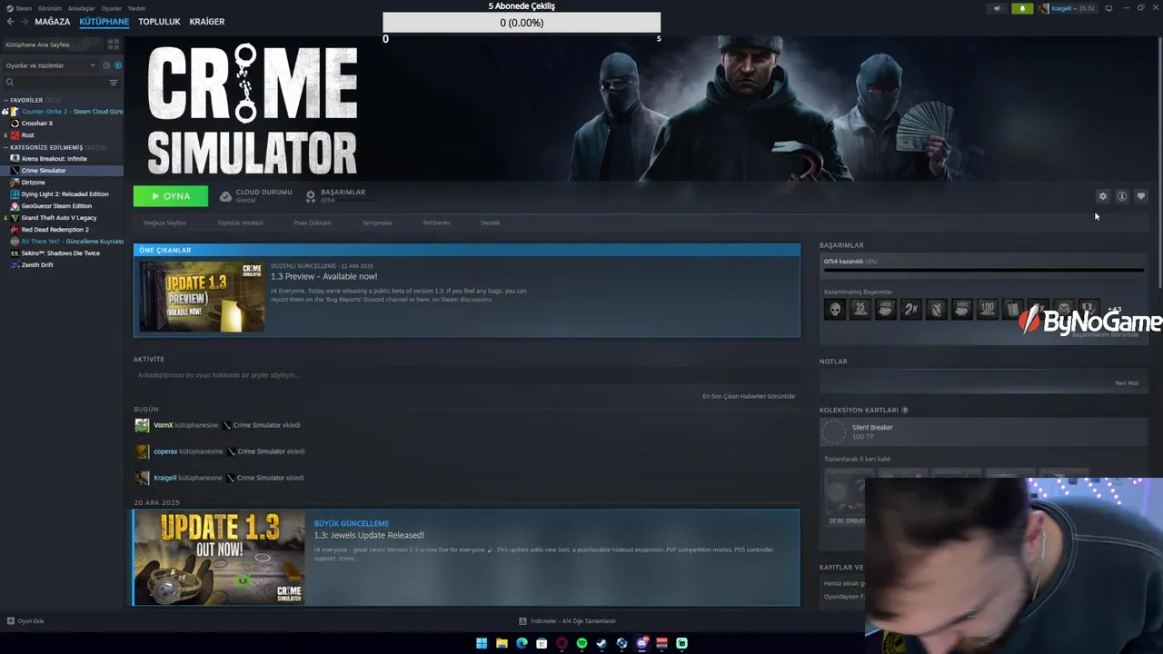Open Rehberler link

pos(436,223)
